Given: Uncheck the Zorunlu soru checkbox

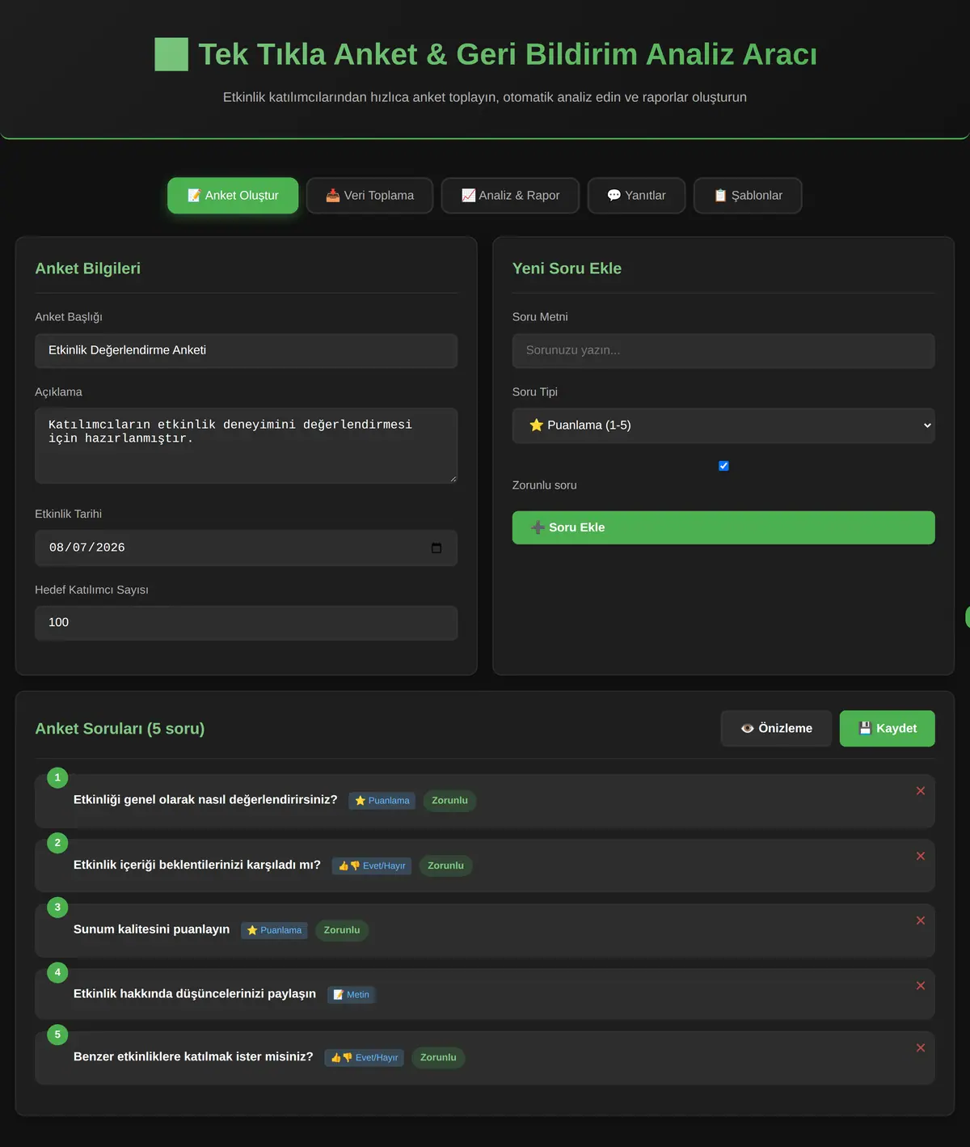Looking at the screenshot, I should tap(723, 466).
